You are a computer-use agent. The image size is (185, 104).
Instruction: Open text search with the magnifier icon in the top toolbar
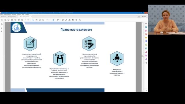(x=15, y=20)
